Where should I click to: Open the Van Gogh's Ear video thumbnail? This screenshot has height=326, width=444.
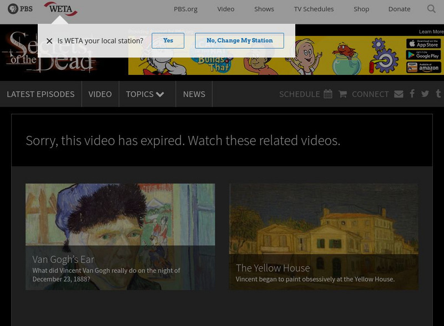120,237
